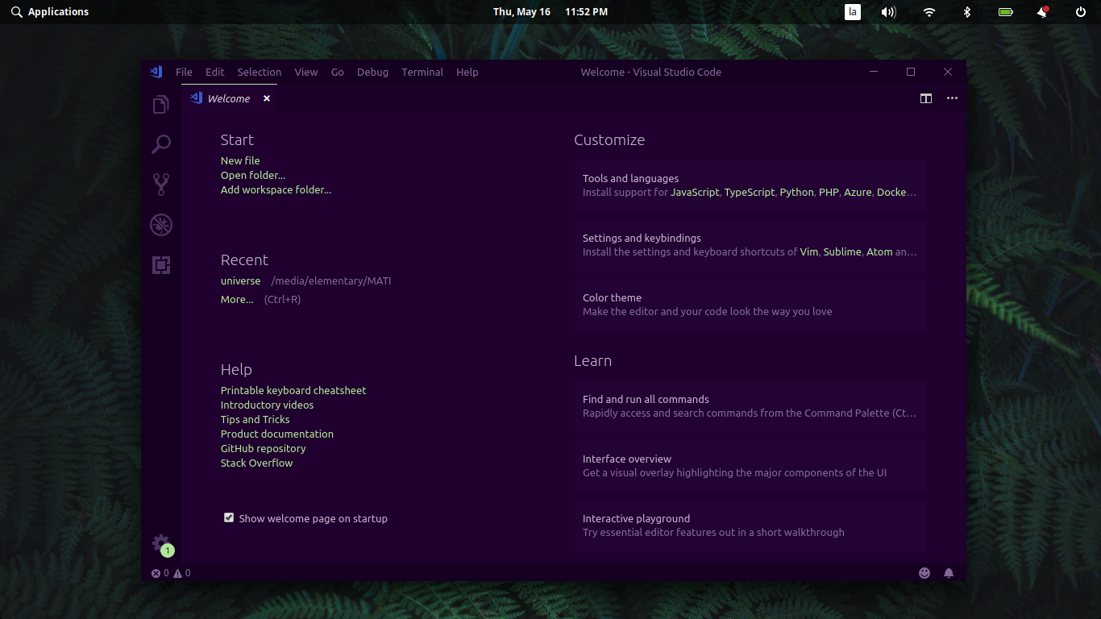The image size is (1101, 619).
Task: Open Tips and Tricks link
Action: 256,419
